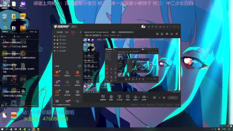Toggle visibility eye for 文本 1 layer
233x131 pixels.
54,40
